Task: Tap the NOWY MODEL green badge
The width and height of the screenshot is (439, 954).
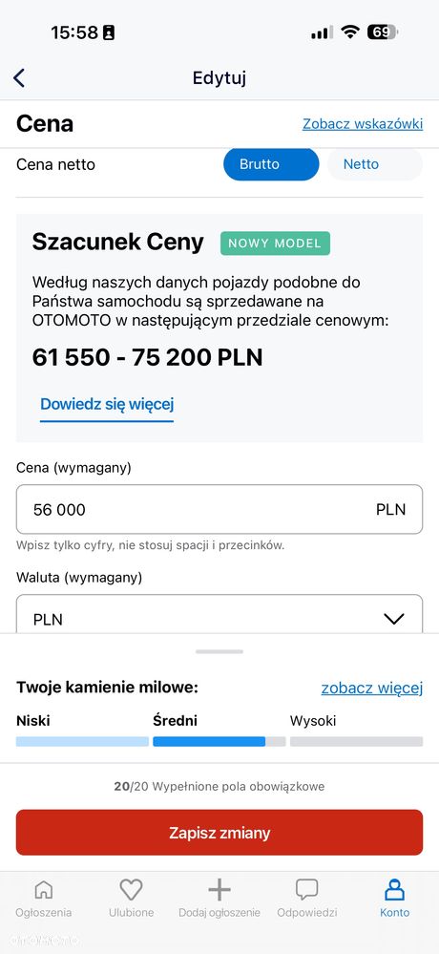Action: 276,244
